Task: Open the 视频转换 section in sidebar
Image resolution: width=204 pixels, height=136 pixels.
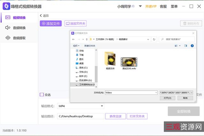Action: (x=19, y=17)
